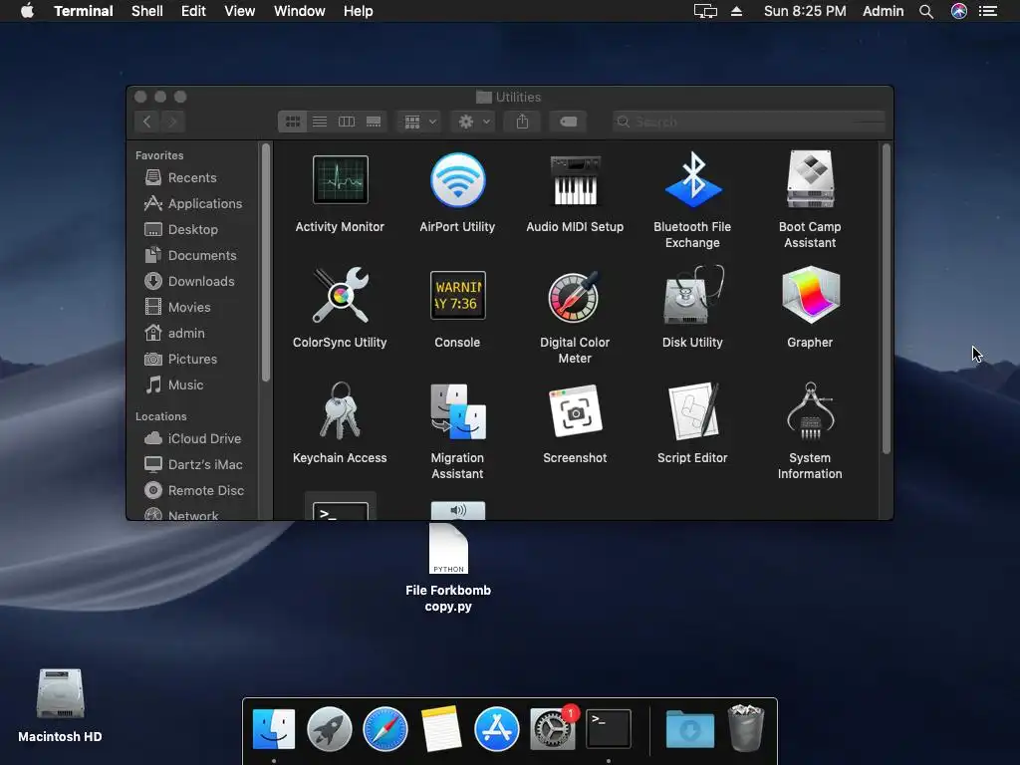Open iCloud Drive in the sidebar

pos(192,438)
